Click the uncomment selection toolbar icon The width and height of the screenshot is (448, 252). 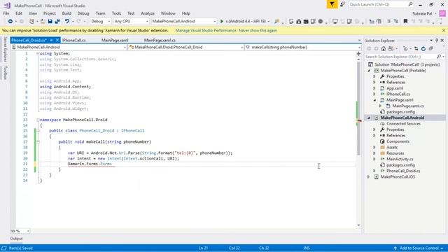click(x=396, y=22)
